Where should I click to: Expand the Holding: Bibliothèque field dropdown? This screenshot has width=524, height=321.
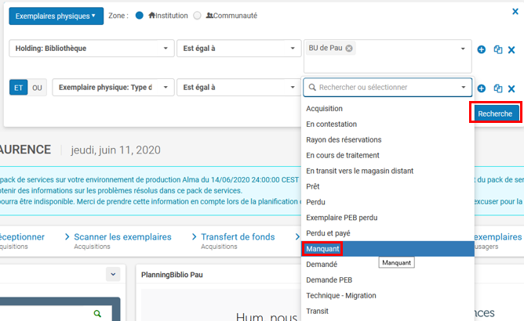(90, 49)
